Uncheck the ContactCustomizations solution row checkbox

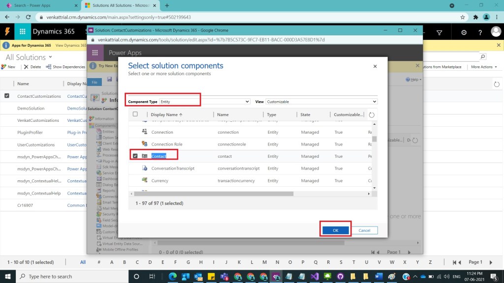coord(7,96)
